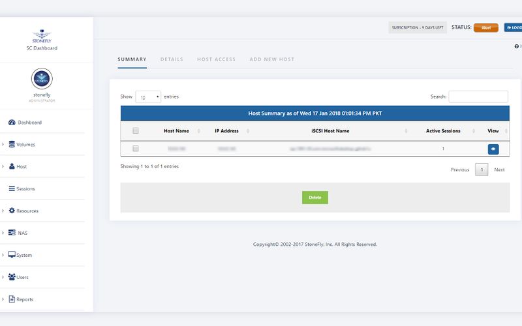Click the Host user icon
The image size is (522, 326).
click(x=12, y=167)
